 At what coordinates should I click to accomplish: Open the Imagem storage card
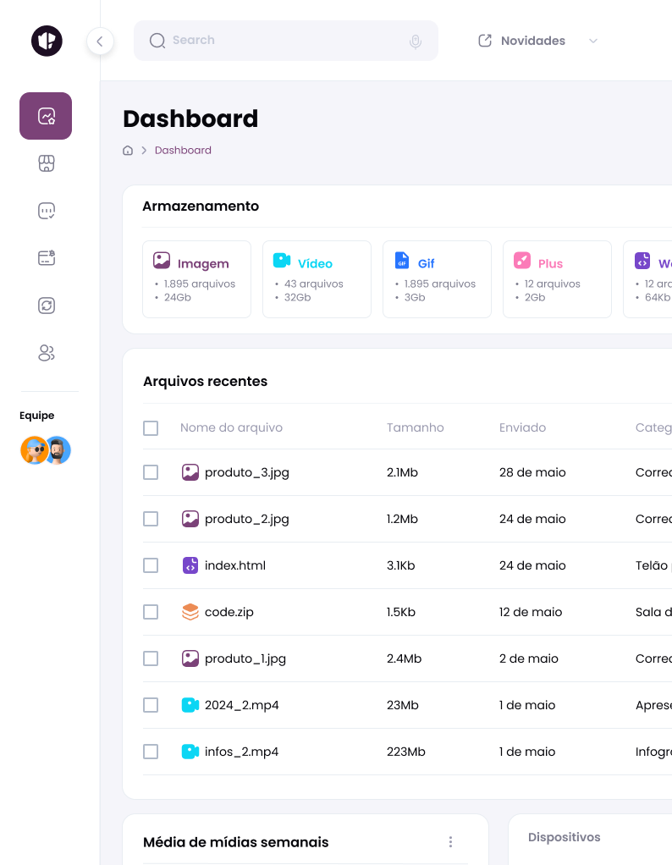tap(196, 279)
